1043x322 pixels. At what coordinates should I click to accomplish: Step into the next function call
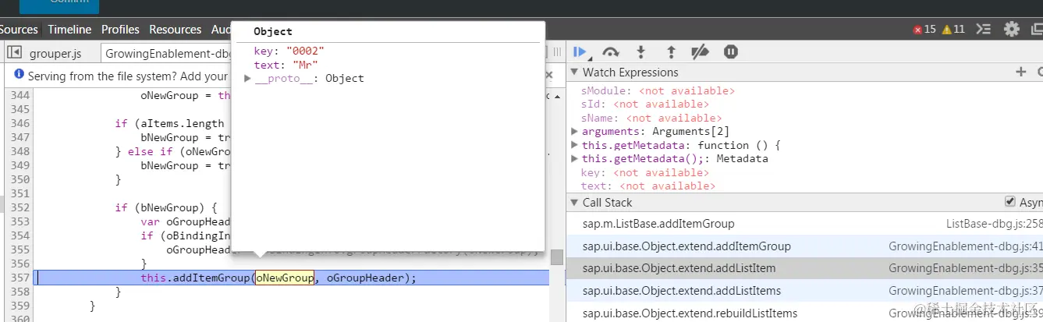click(x=641, y=52)
